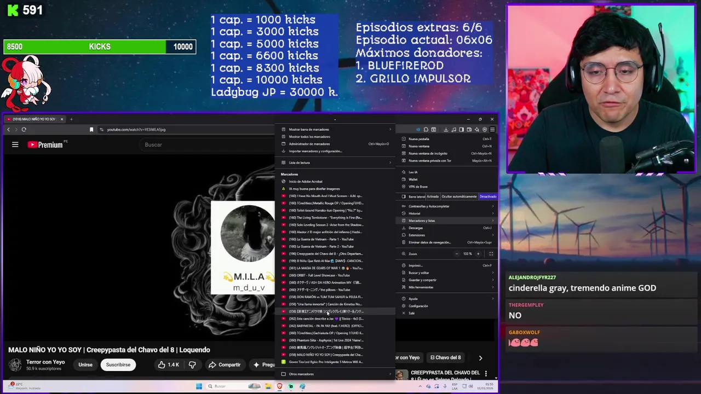The width and height of the screenshot is (701, 394).
Task: Open Administrador de marcadores
Action: click(336, 144)
